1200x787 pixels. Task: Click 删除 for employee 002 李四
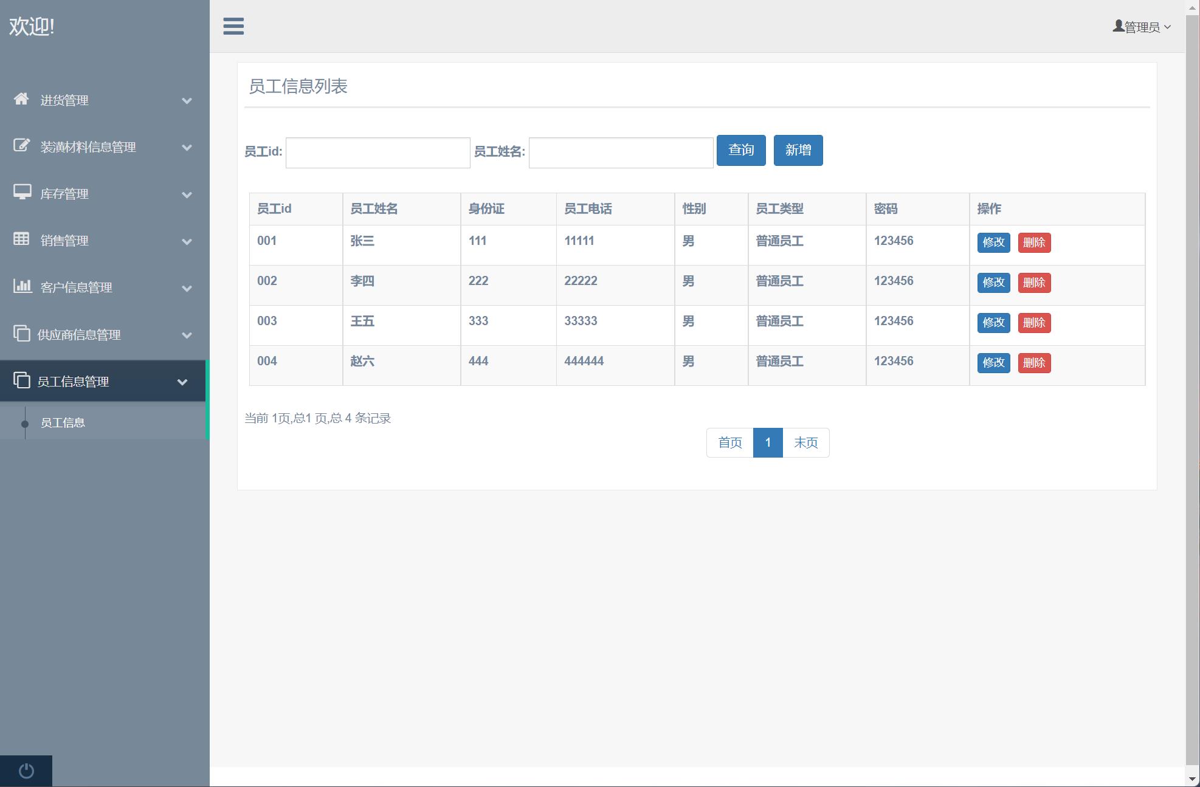1033,283
